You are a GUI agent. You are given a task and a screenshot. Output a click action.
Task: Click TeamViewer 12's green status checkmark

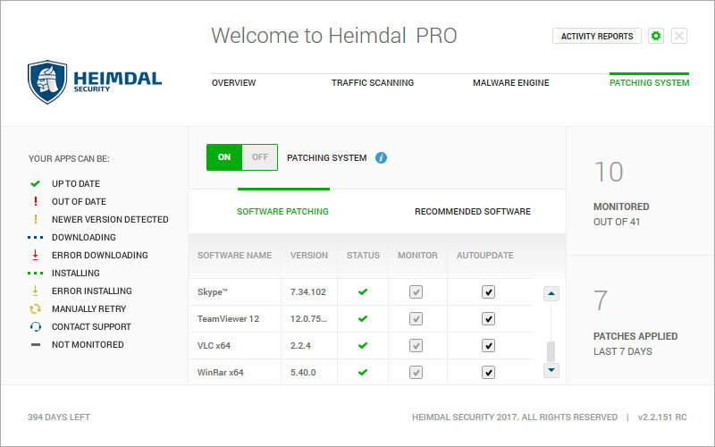[x=363, y=319]
